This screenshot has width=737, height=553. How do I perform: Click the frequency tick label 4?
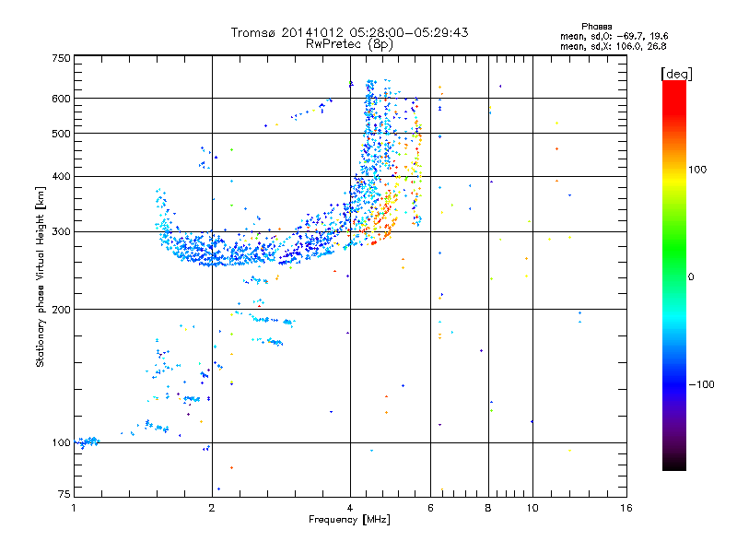(x=350, y=508)
